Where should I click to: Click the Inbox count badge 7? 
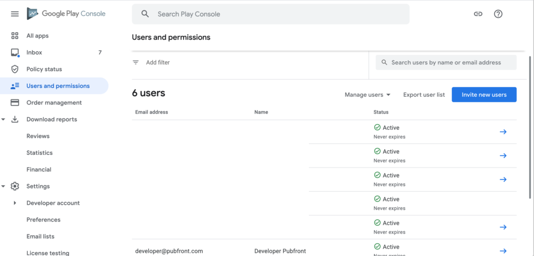point(100,52)
